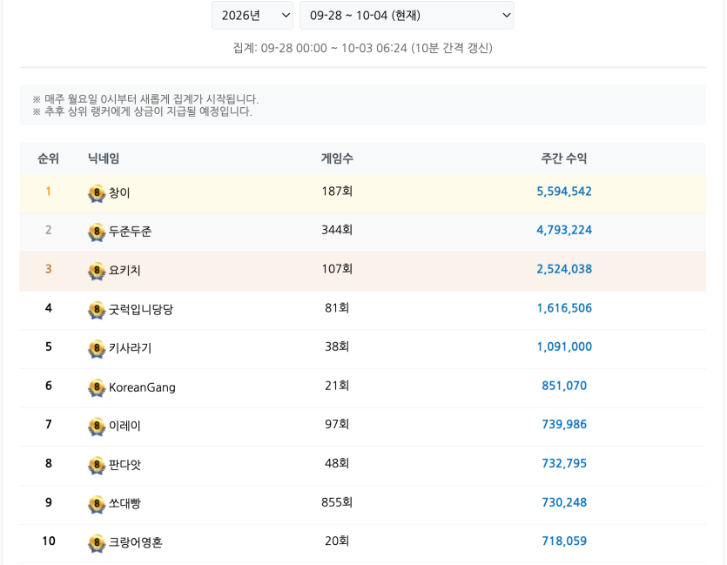727x565 pixels.
Task: Click the notice about 상위 랭커에게 상금
Action: 142,111
